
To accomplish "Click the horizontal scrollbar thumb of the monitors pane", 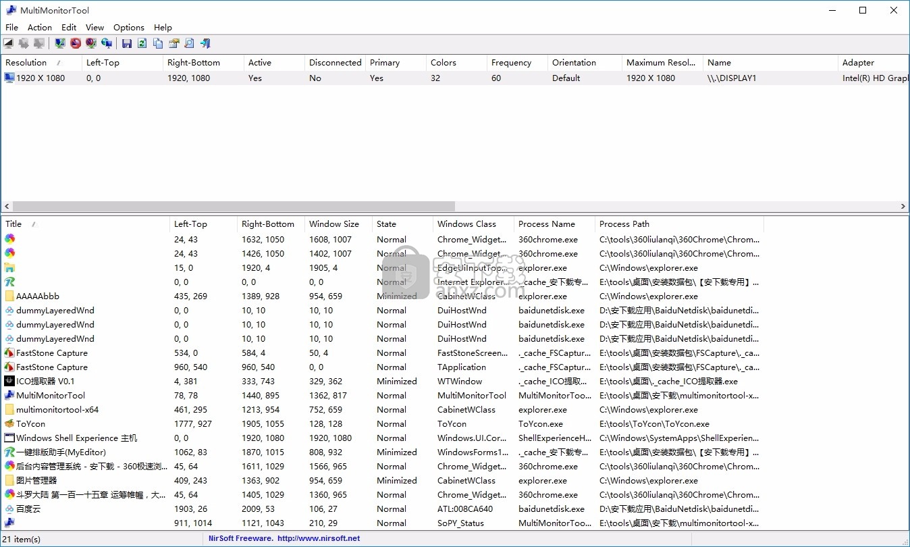I will coord(234,206).
